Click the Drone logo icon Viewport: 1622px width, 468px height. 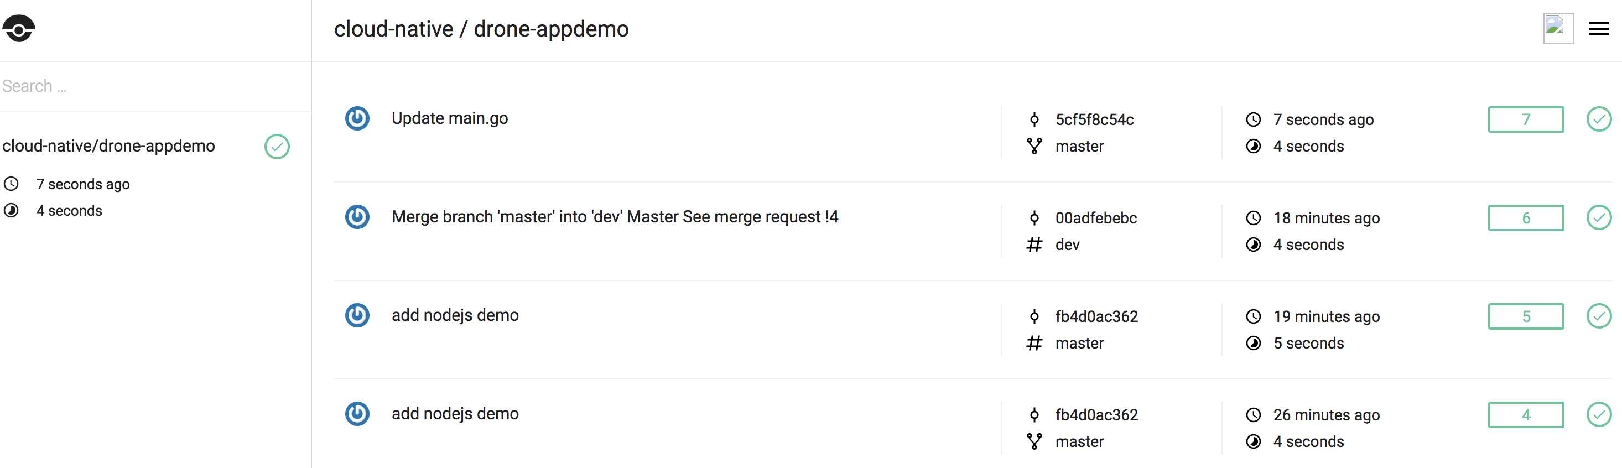tap(19, 28)
